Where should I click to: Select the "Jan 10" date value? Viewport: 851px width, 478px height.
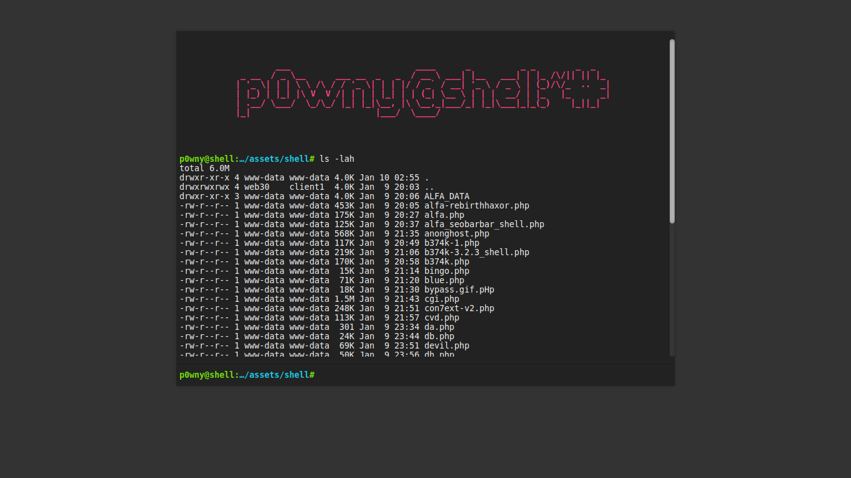[x=374, y=177]
